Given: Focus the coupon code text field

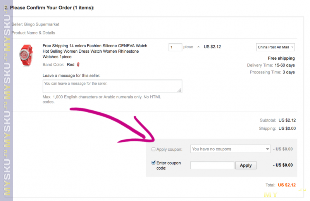Looking at the screenshot, I should (x=212, y=165).
